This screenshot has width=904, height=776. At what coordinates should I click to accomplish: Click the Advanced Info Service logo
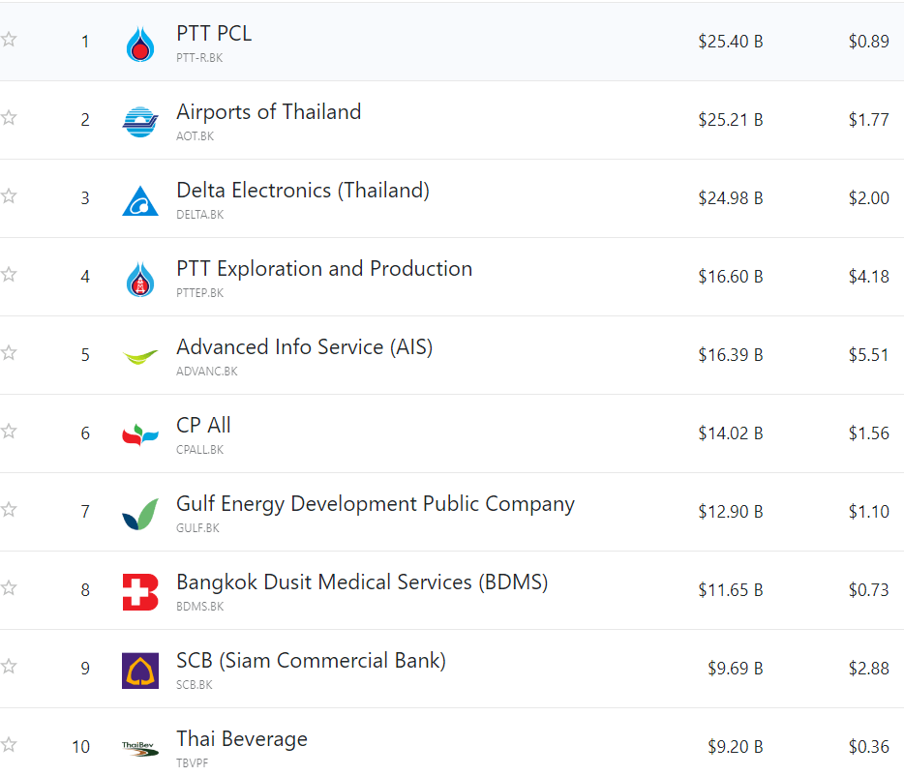[140, 357]
